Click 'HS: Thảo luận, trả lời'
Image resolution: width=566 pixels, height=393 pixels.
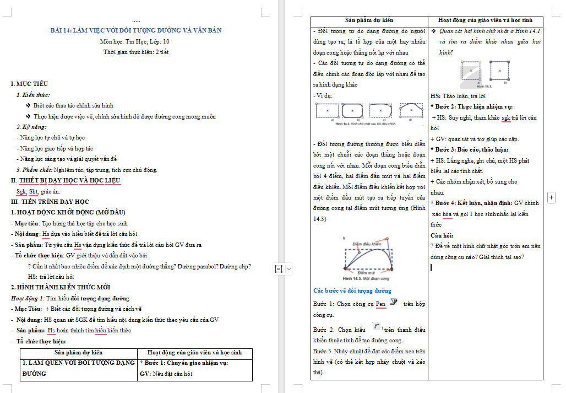458,96
